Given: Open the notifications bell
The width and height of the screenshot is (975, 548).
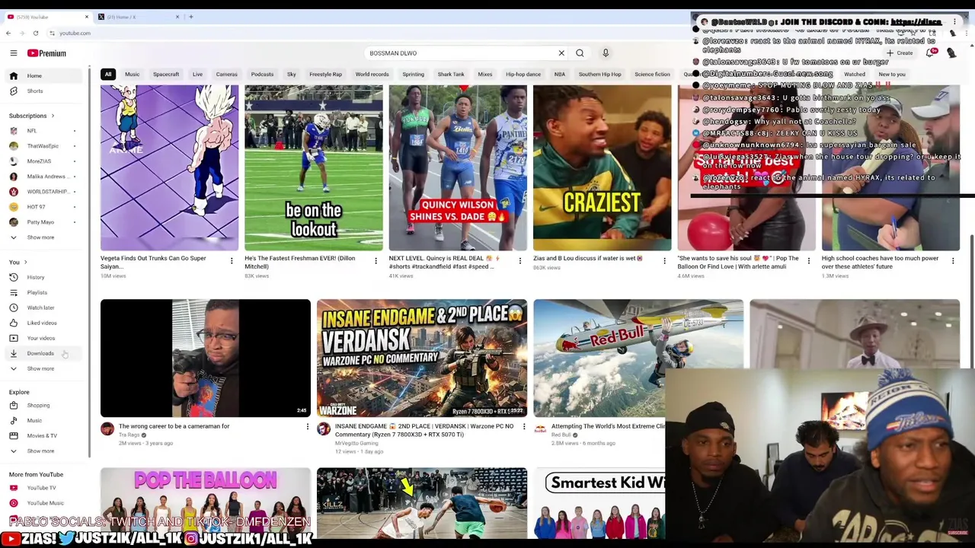Looking at the screenshot, I should 929,53.
